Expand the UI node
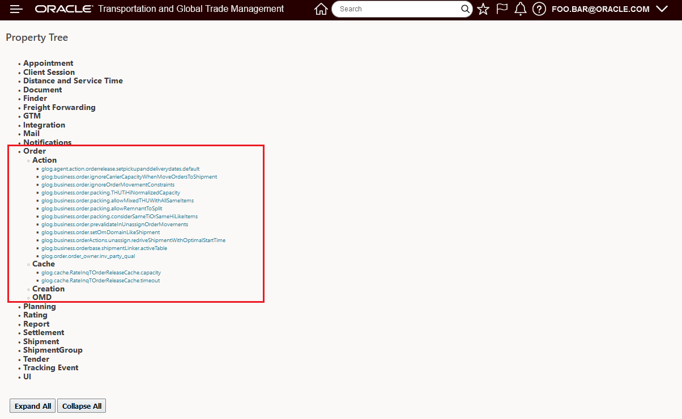 pyautogui.click(x=27, y=376)
